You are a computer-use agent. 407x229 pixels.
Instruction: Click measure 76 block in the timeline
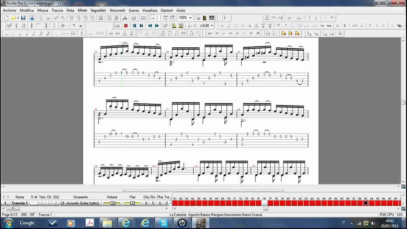pyautogui.click(x=264, y=203)
